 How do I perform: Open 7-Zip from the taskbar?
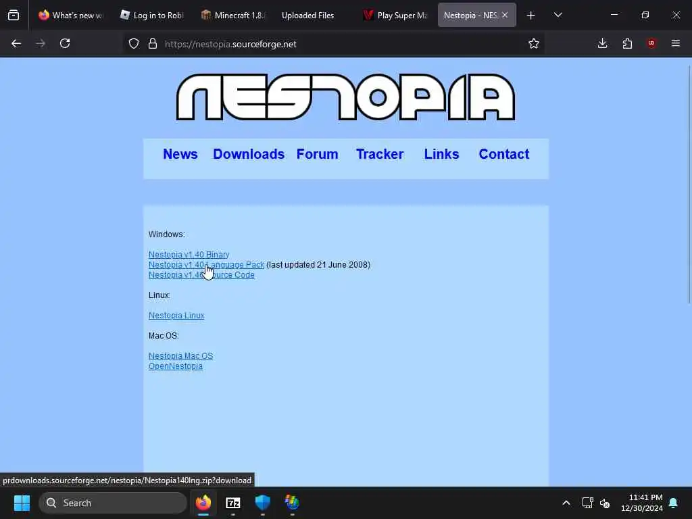tap(233, 503)
